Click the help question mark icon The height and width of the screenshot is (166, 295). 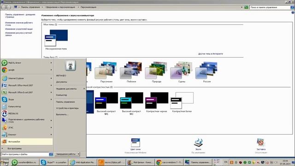[293, 12]
